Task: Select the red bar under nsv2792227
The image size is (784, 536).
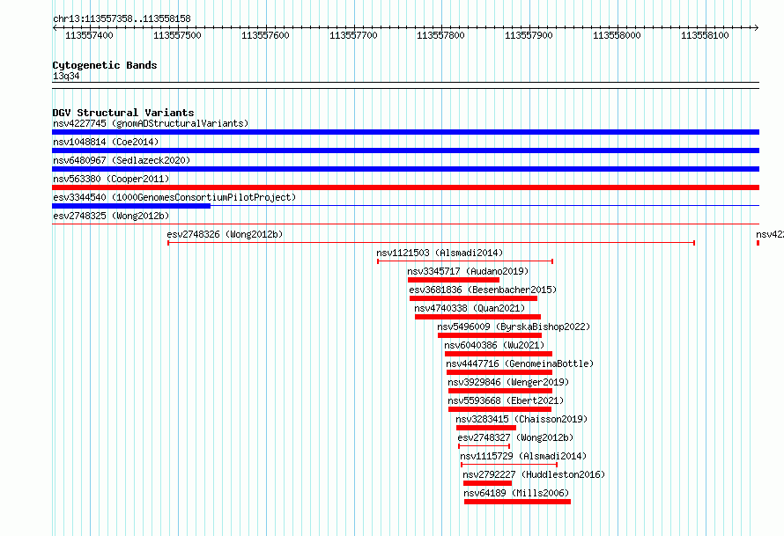Action: (487, 483)
